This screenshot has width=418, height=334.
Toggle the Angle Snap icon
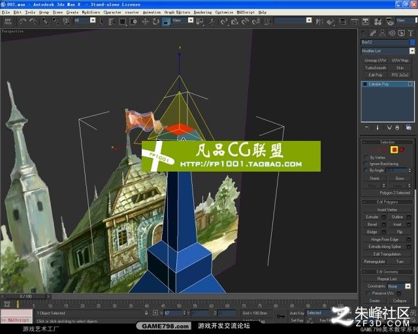(234, 22)
